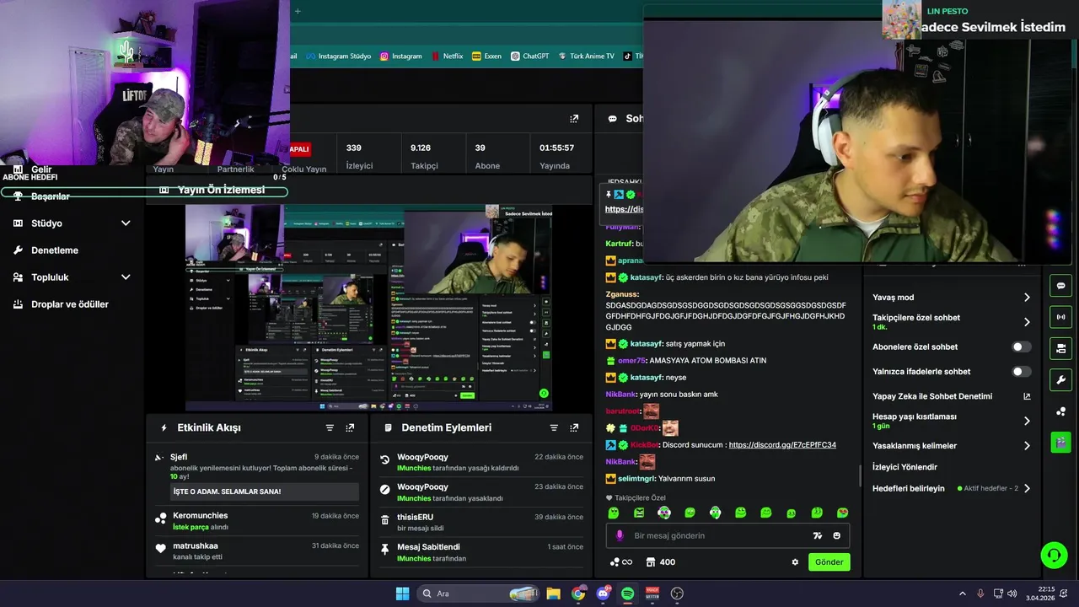Click the heart icon on matrushkaa row
The image size is (1079, 607).
161,548
